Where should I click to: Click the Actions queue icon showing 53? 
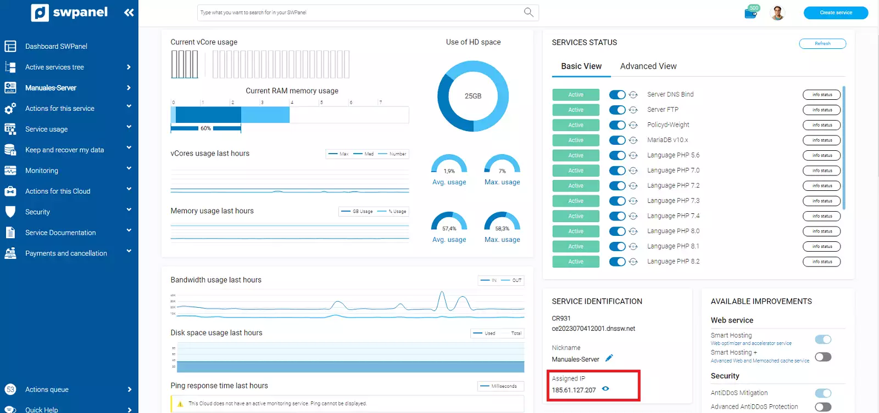tap(10, 389)
